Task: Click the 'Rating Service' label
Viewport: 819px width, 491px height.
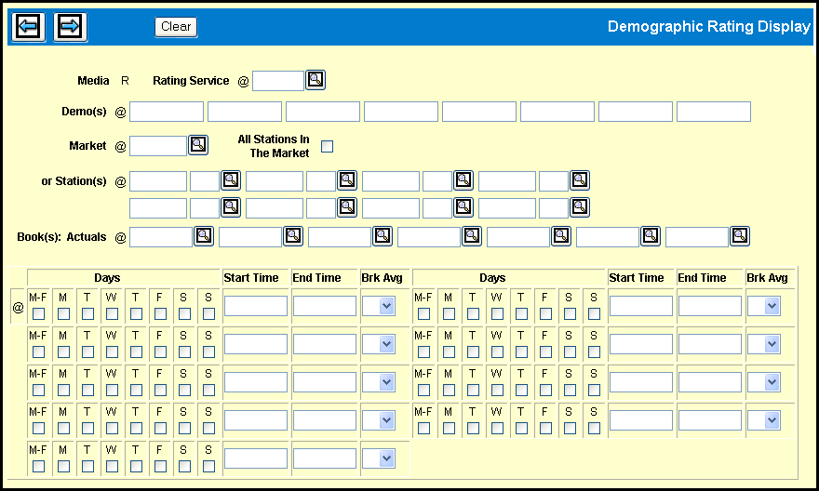Action: (191, 81)
